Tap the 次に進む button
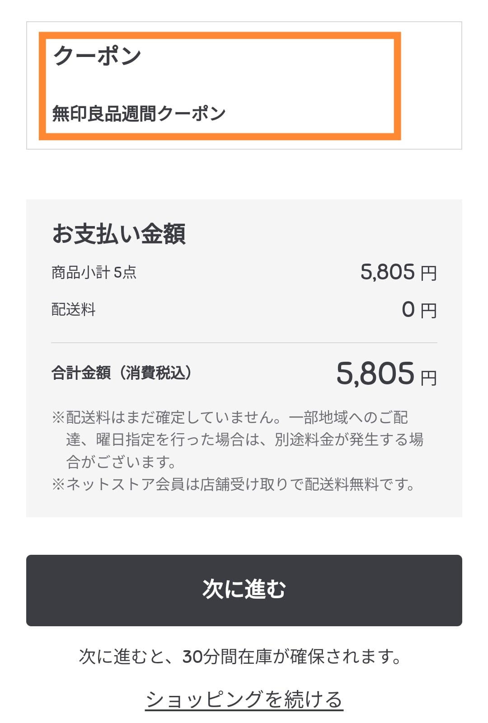The image size is (488, 723). pos(244,590)
